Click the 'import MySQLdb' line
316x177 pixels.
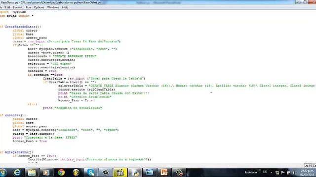click(x=13, y=12)
